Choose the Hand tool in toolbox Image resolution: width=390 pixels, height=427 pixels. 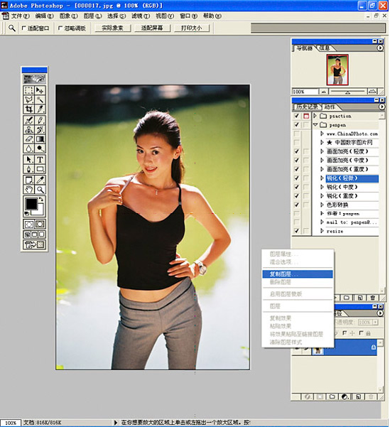click(x=29, y=190)
